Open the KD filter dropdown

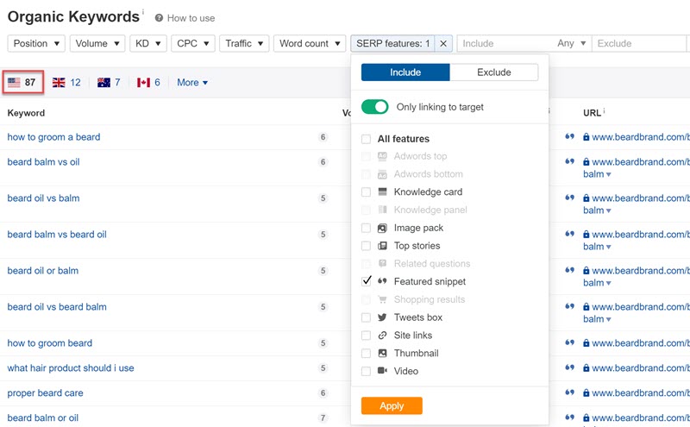148,44
